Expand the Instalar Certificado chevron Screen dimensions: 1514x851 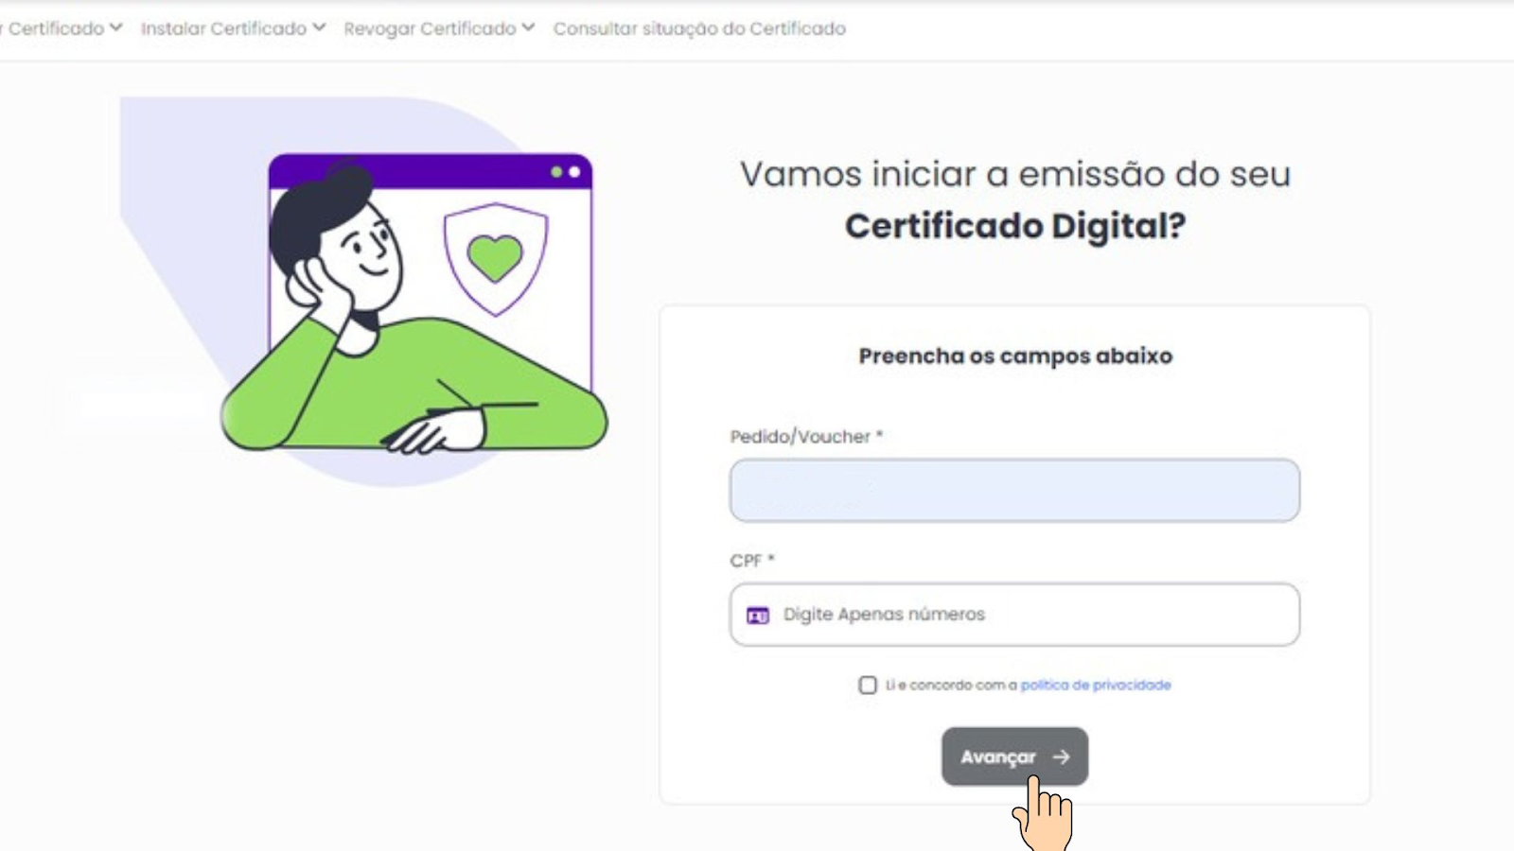click(x=319, y=27)
